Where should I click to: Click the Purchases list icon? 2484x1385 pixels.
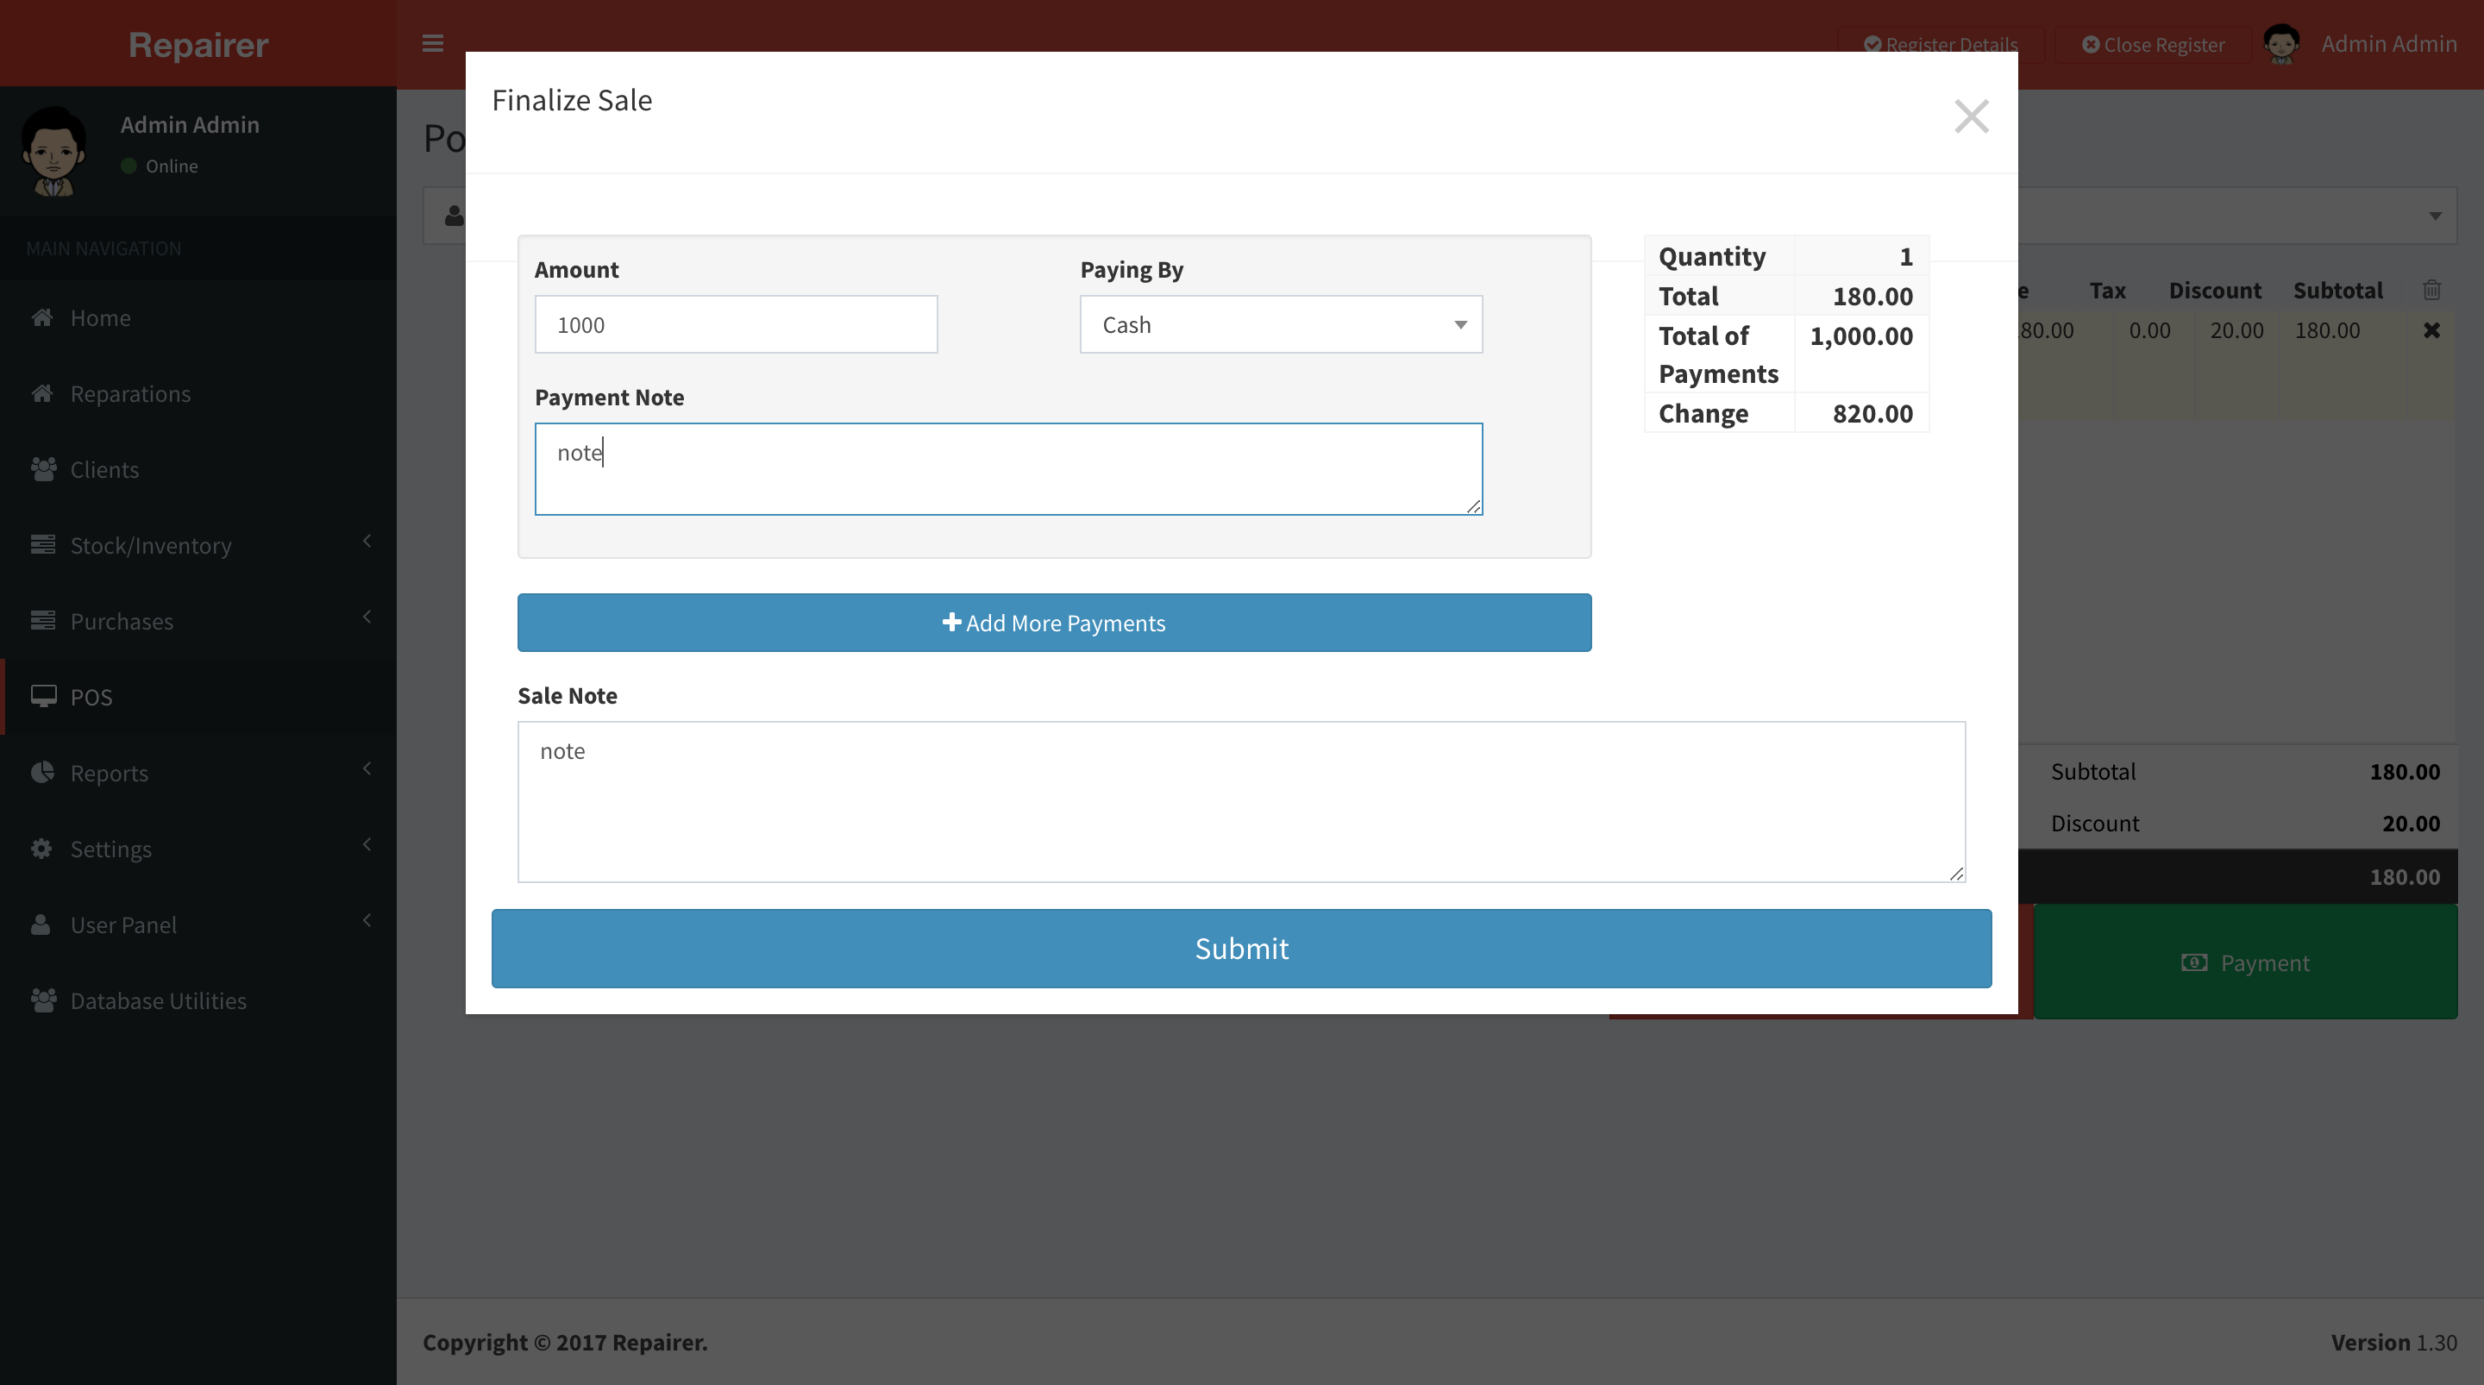[42, 620]
